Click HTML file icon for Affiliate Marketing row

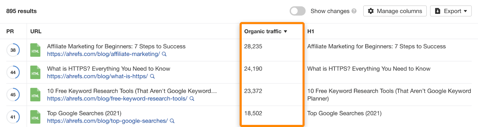[x=35, y=50]
